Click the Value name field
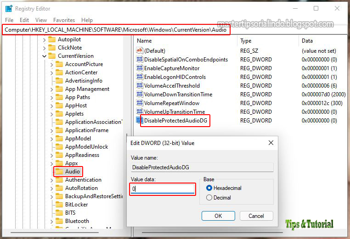The height and width of the screenshot is (239, 350). (x=202, y=167)
